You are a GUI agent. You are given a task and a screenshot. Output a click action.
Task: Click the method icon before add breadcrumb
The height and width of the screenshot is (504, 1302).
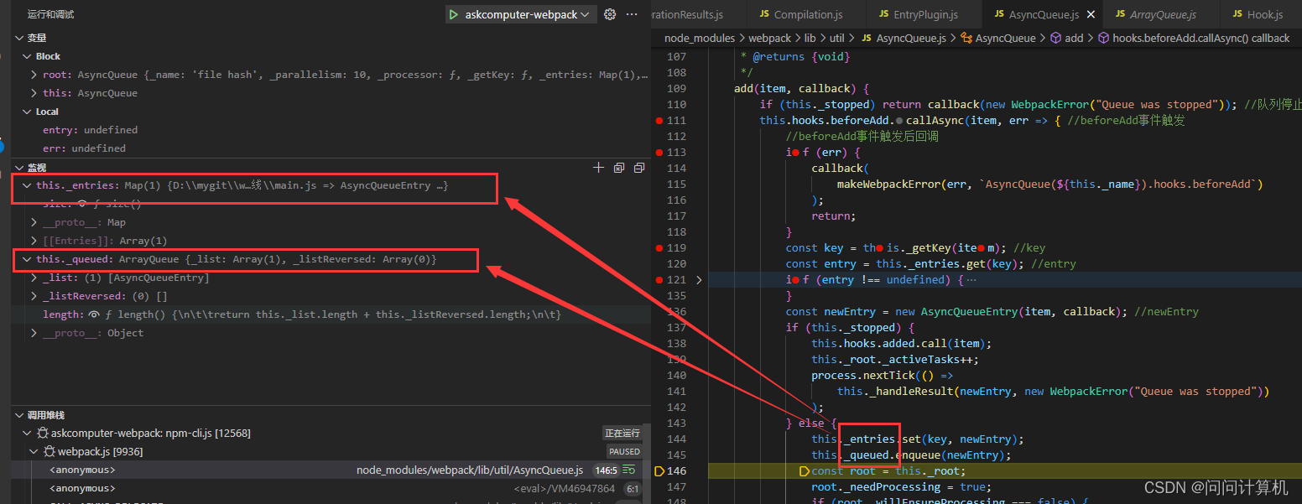click(1055, 38)
